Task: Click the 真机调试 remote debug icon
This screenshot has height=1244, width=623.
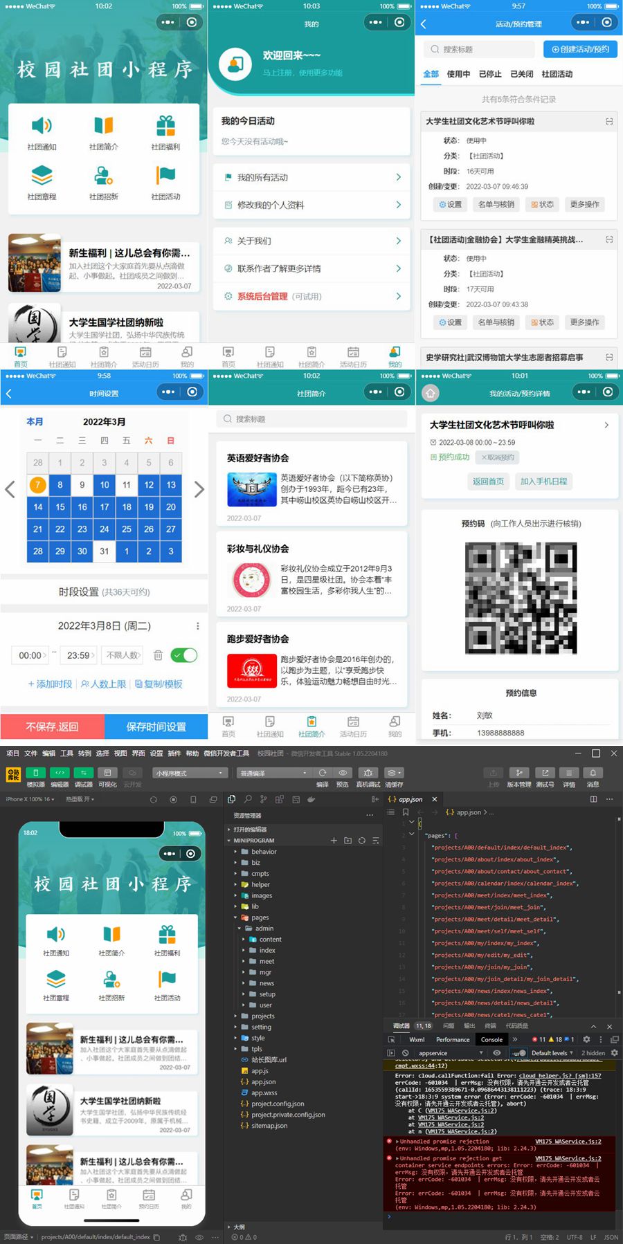Action: (368, 773)
